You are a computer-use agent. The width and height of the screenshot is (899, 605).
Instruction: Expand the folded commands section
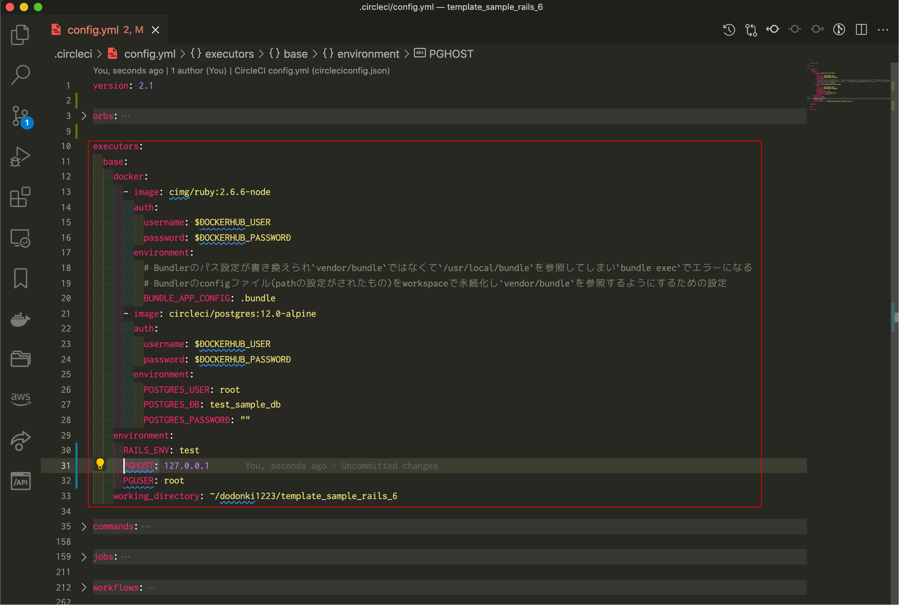tap(84, 526)
